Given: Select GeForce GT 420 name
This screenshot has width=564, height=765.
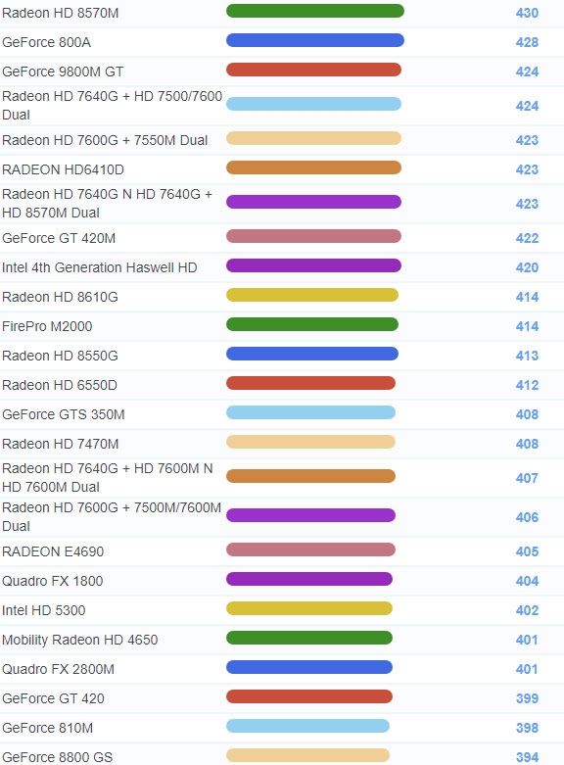Looking at the screenshot, I should 53,698.
